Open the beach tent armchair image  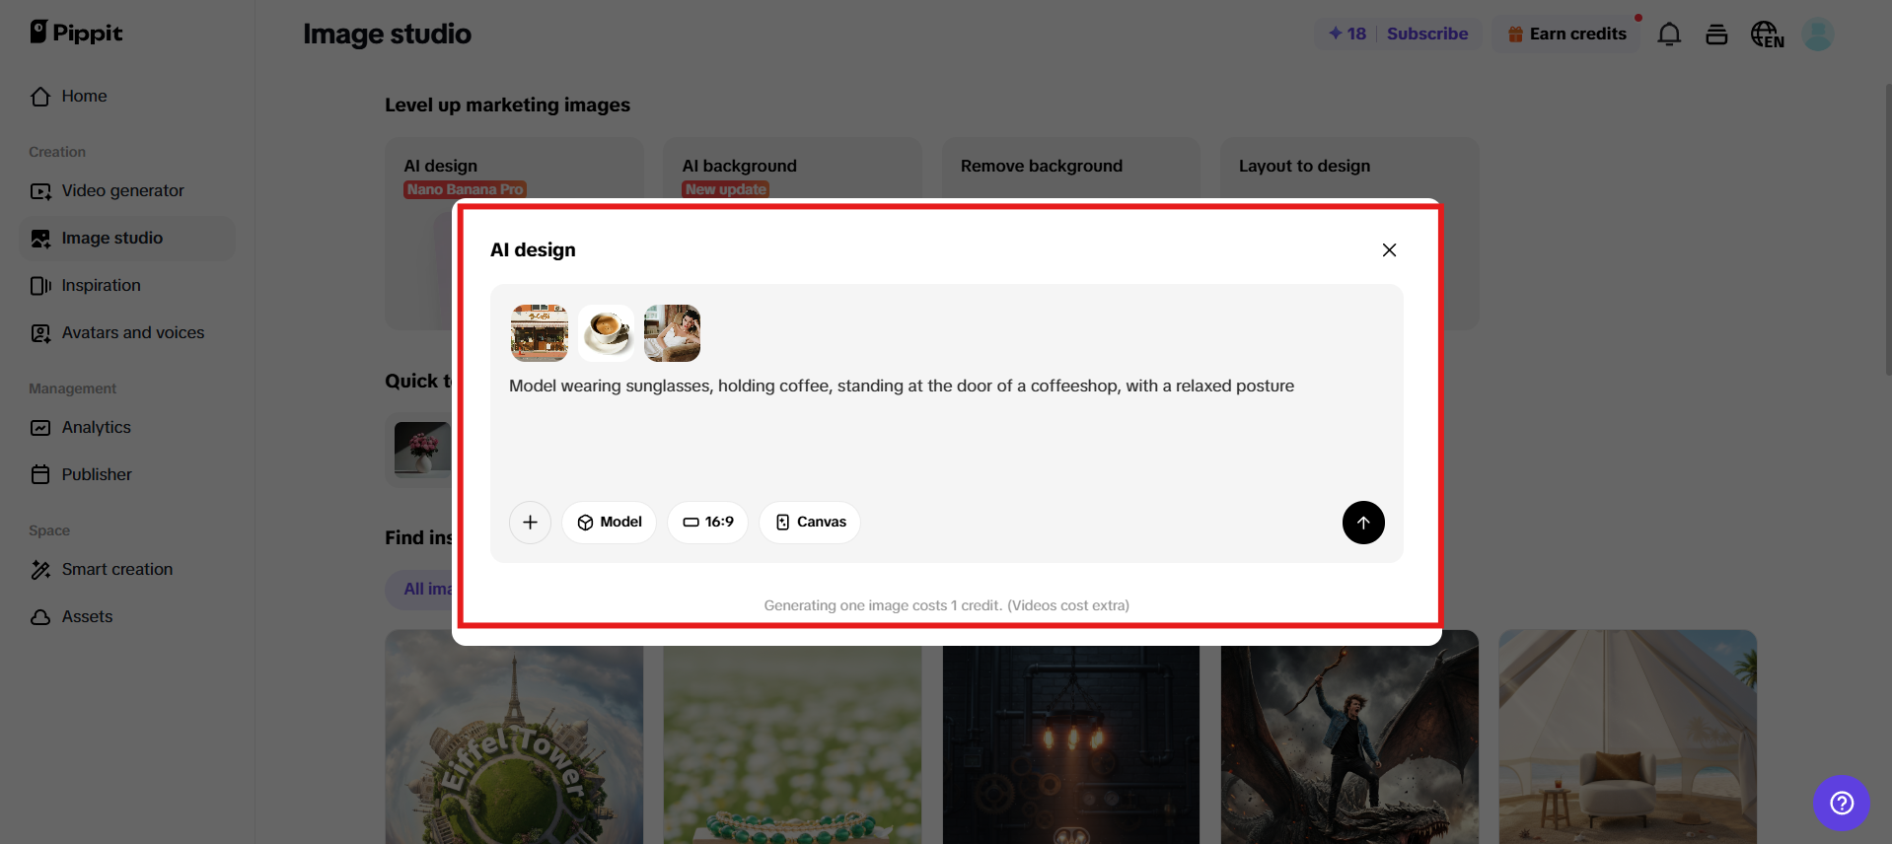1628,738
